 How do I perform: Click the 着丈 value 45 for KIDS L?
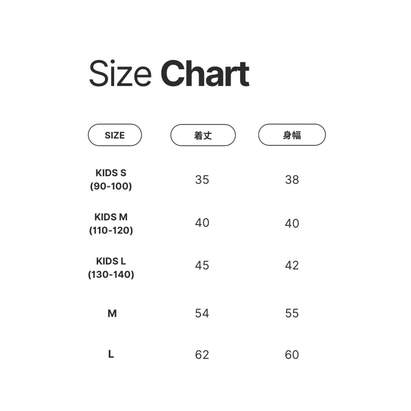202,265
